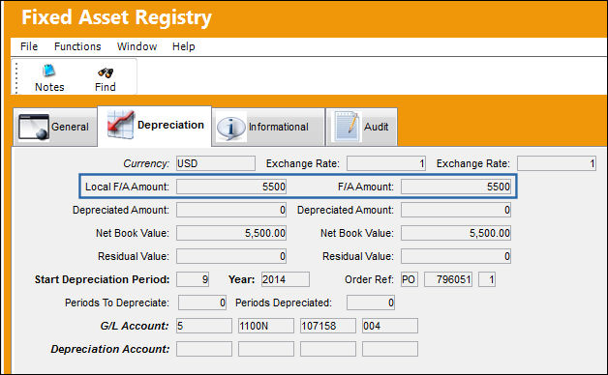The image size is (608, 375).
Task: Select the General tab window icon
Action: coord(34,127)
